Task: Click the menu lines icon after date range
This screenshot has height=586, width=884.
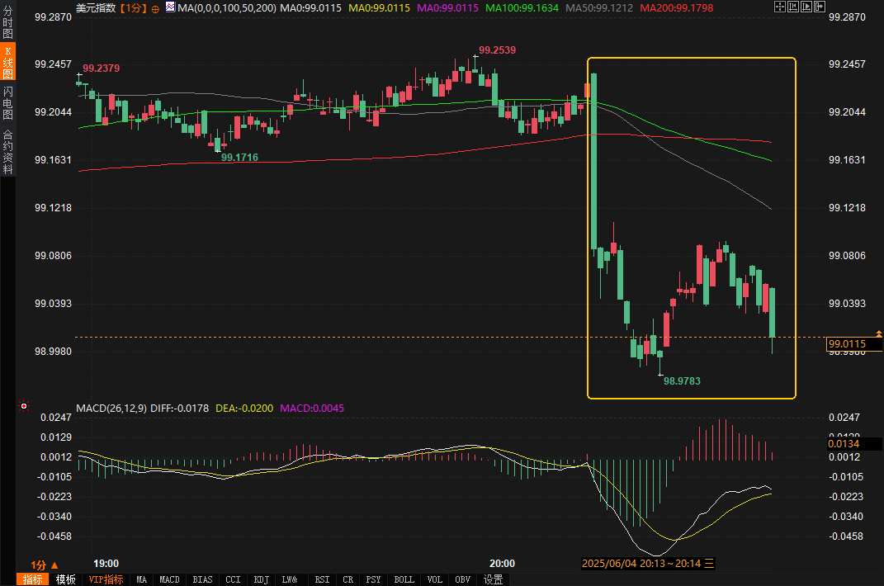Action: (709, 564)
